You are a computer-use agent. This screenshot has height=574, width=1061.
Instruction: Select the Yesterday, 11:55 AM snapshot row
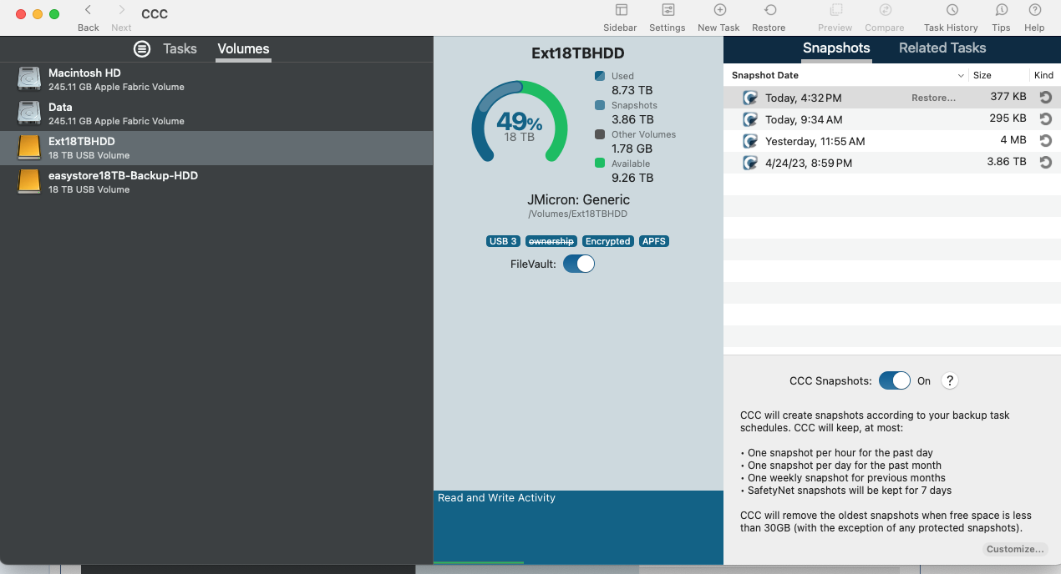coord(892,141)
